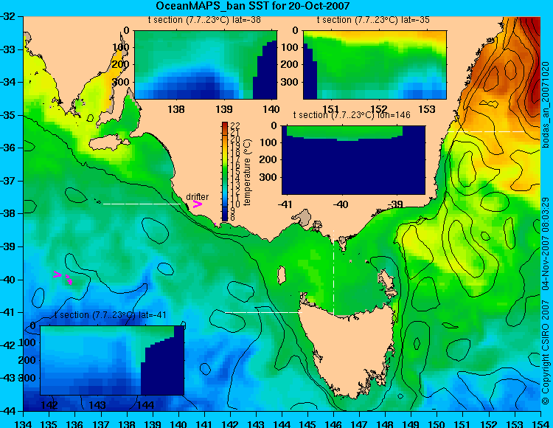
Task: Click the main x-axis label '141'
Action: (x=204, y=424)
